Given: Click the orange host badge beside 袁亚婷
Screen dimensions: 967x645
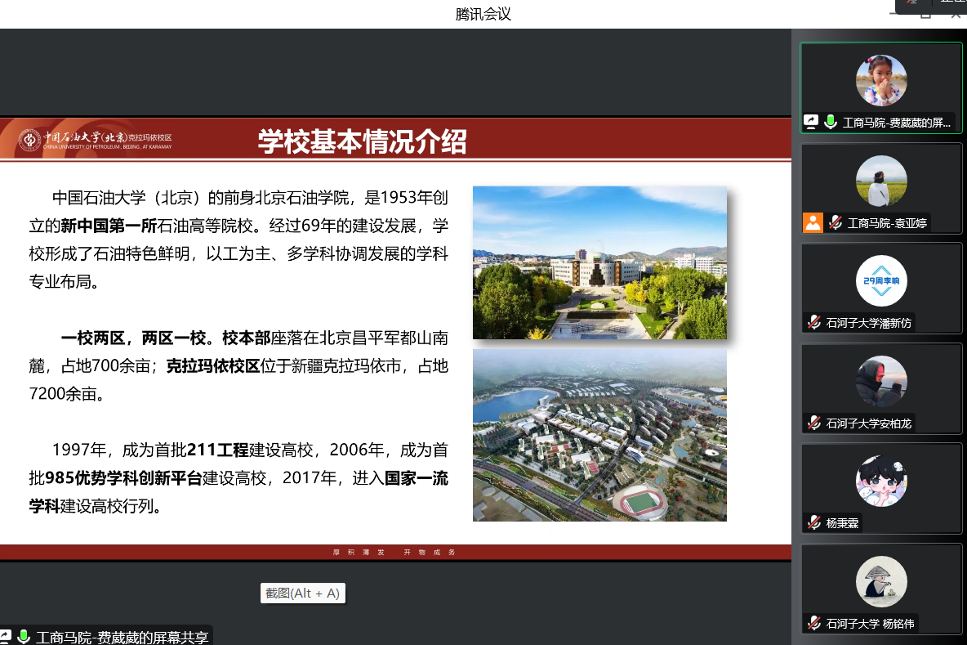Looking at the screenshot, I should pos(813,222).
